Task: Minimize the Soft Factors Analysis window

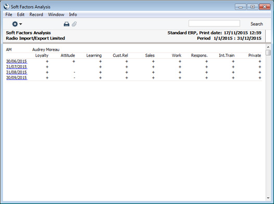Action: 241,7
